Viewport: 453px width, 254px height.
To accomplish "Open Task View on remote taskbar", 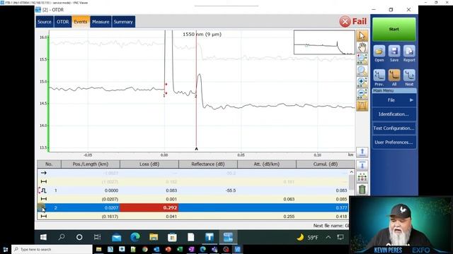I will click(x=98, y=237).
